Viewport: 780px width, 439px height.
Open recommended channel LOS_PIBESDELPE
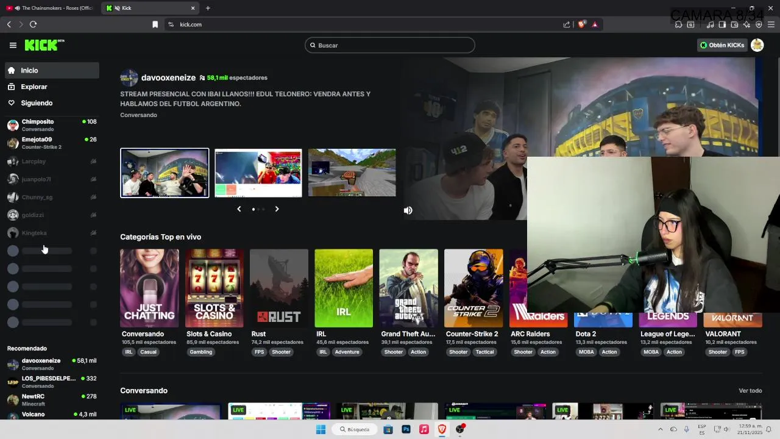click(x=52, y=382)
